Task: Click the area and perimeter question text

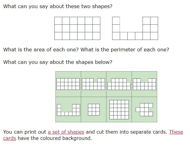Action: (x=86, y=50)
